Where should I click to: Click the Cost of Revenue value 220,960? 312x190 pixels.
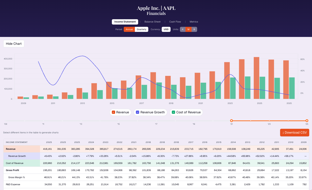(48, 163)
